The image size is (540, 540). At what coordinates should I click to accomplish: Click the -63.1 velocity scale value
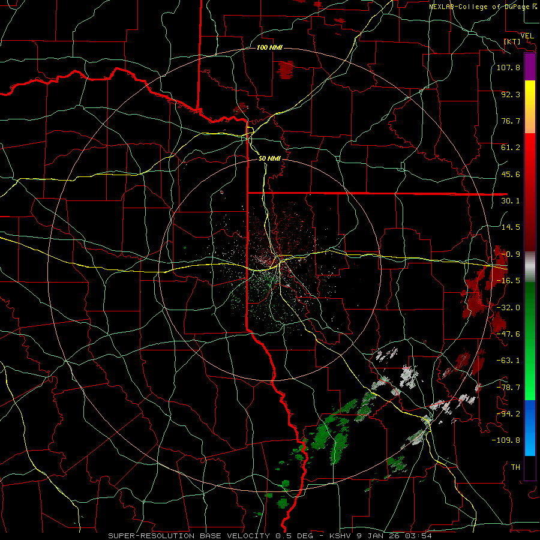(508, 361)
